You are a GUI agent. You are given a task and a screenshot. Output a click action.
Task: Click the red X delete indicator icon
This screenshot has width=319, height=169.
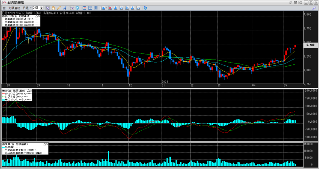(x=110, y=7)
